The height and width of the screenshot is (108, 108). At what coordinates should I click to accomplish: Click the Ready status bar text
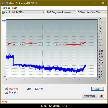pyautogui.click(x=4, y=102)
